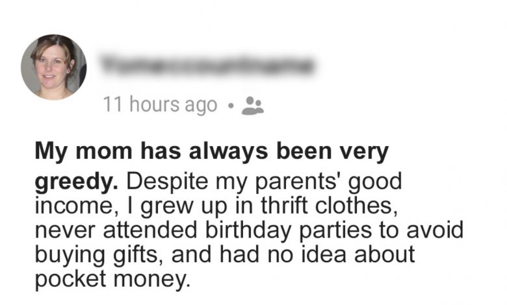Click the friends audience icon
Image resolution: width=507 pixels, height=305 pixels.
pos(252,105)
